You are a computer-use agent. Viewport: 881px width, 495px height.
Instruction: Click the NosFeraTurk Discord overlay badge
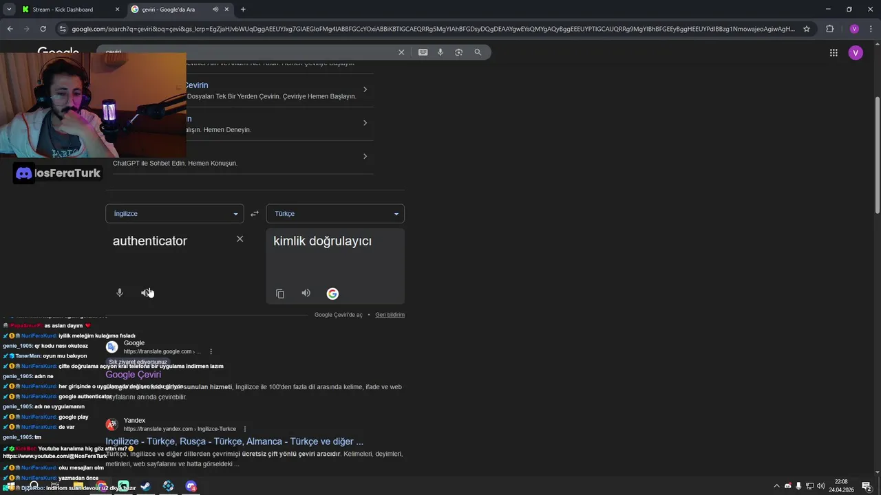click(58, 173)
